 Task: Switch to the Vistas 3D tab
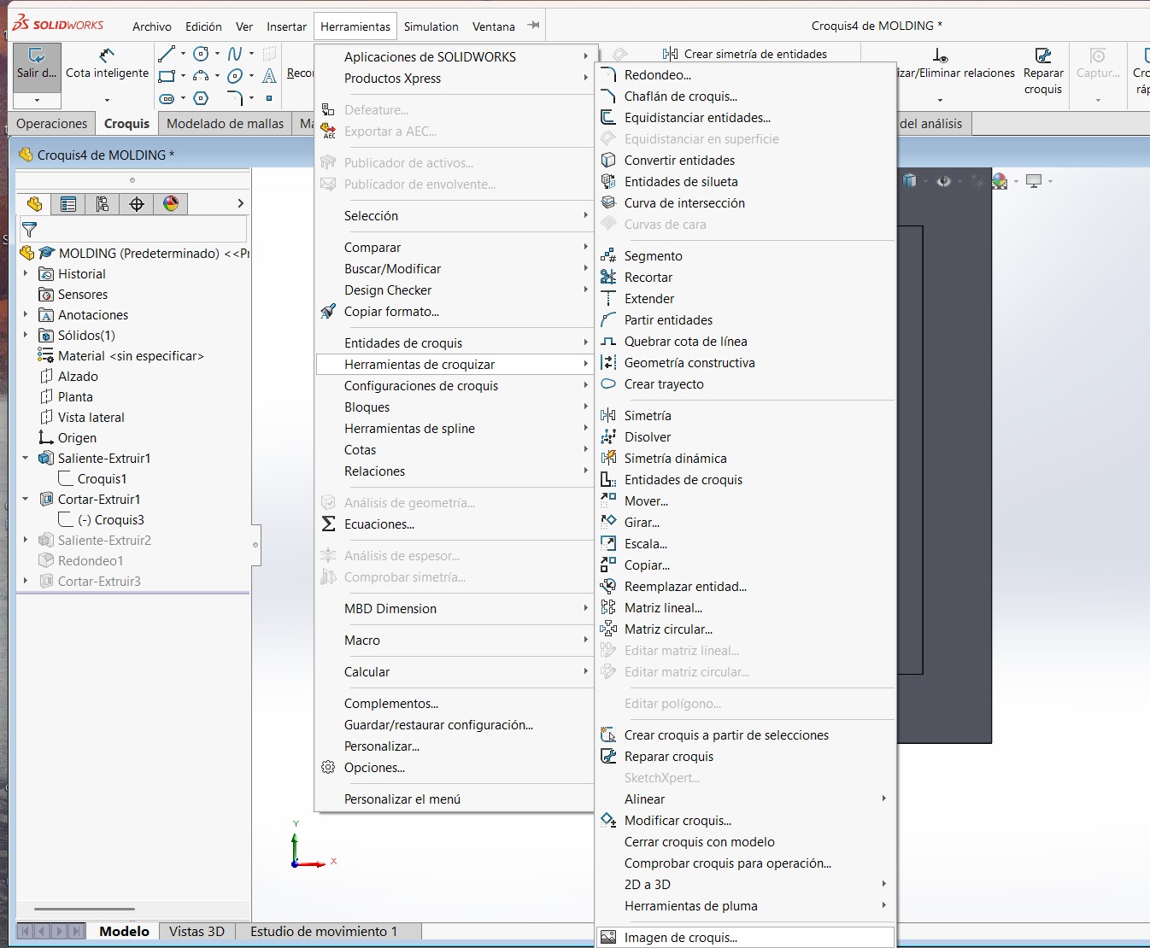197,932
